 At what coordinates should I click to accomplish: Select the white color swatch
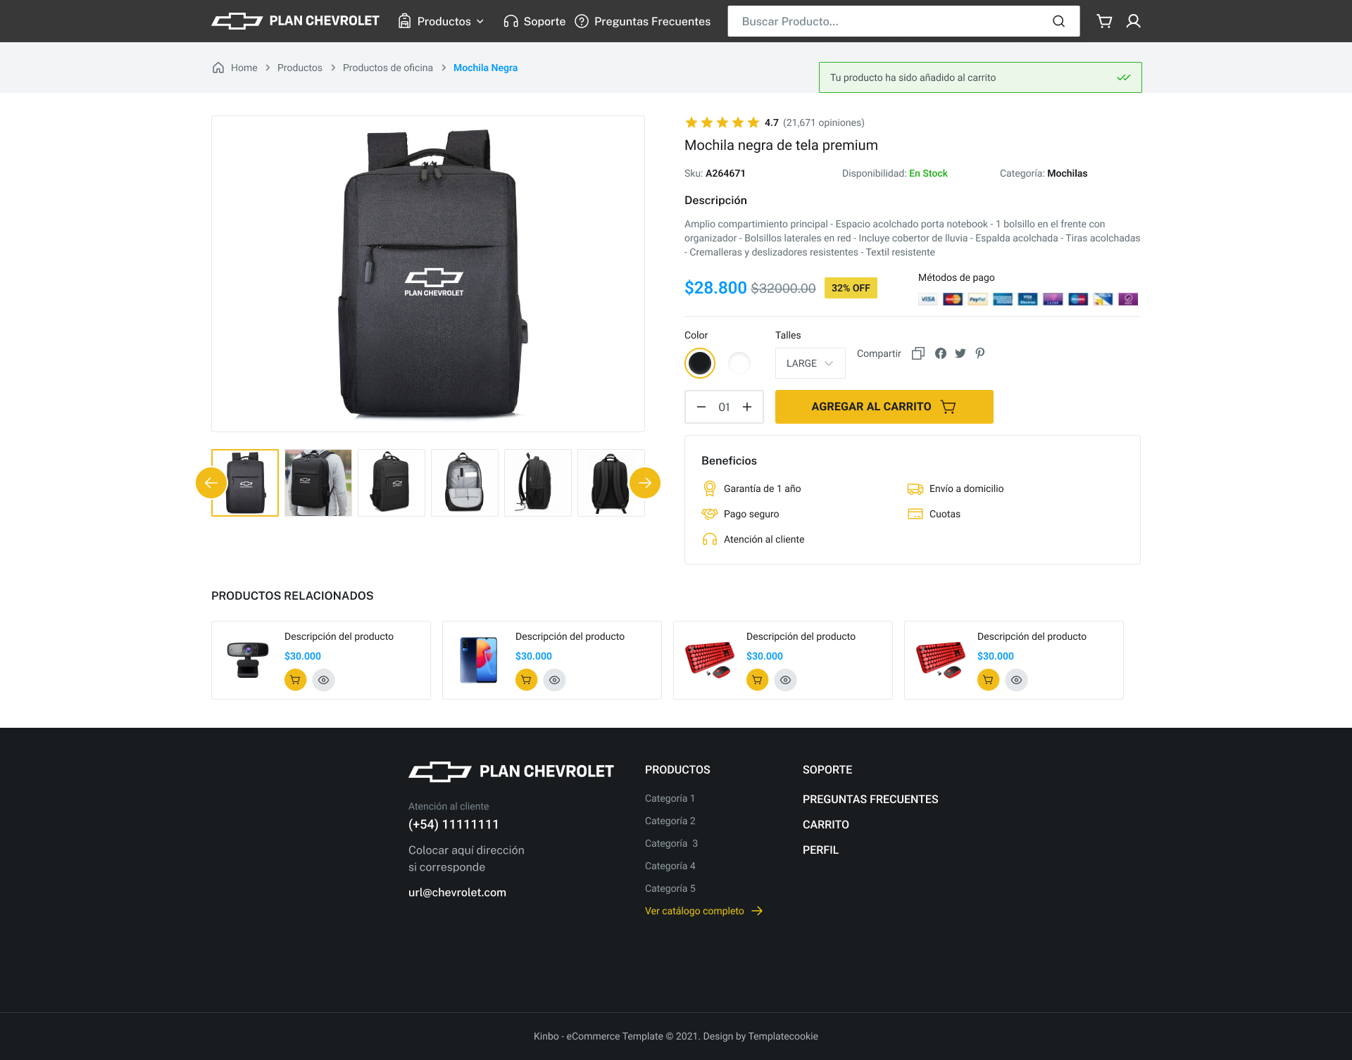coord(739,363)
